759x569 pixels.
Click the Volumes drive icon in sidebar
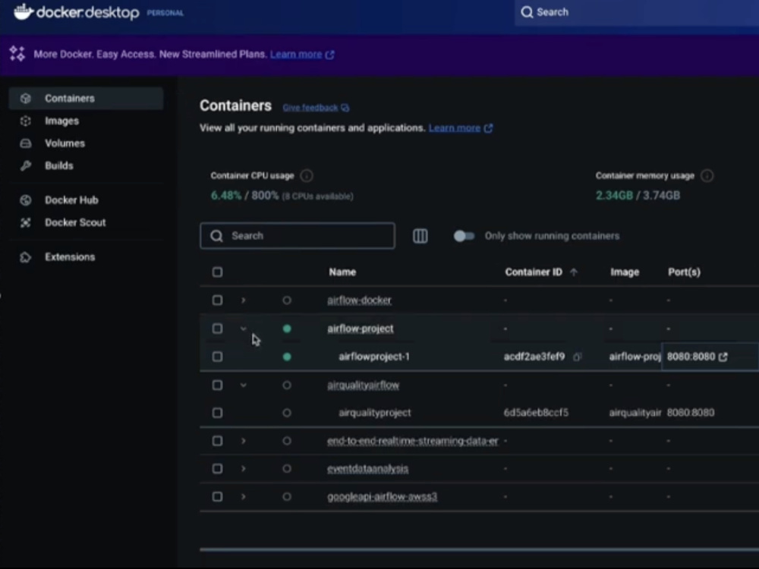[26, 143]
